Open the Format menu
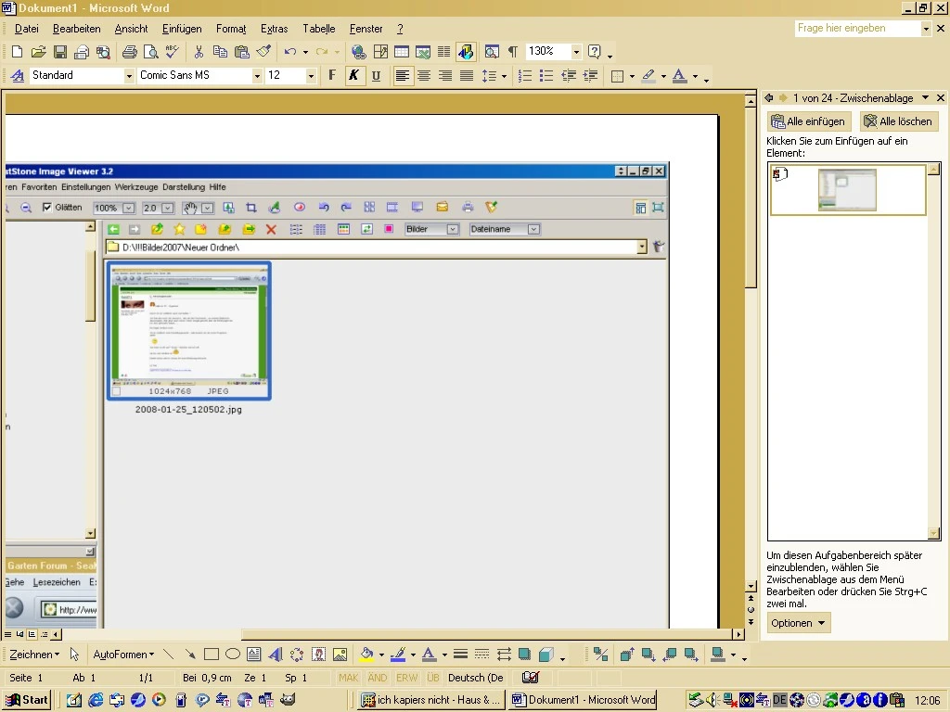The image size is (950, 712). 231,29
